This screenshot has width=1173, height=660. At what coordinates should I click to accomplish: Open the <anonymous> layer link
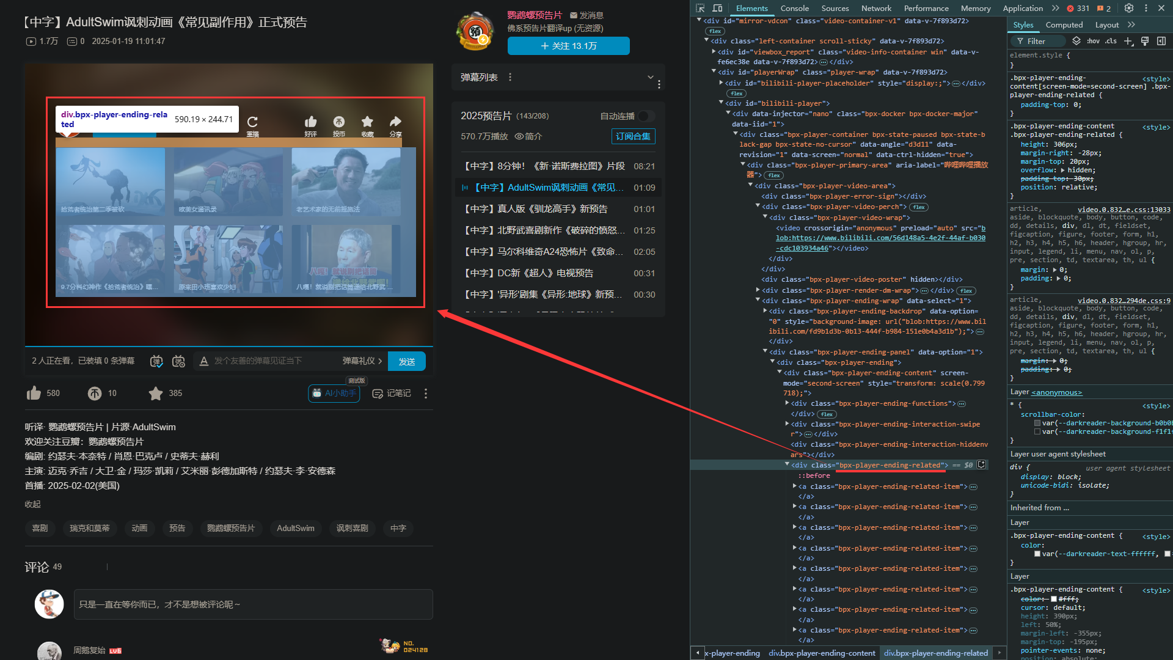1056,392
